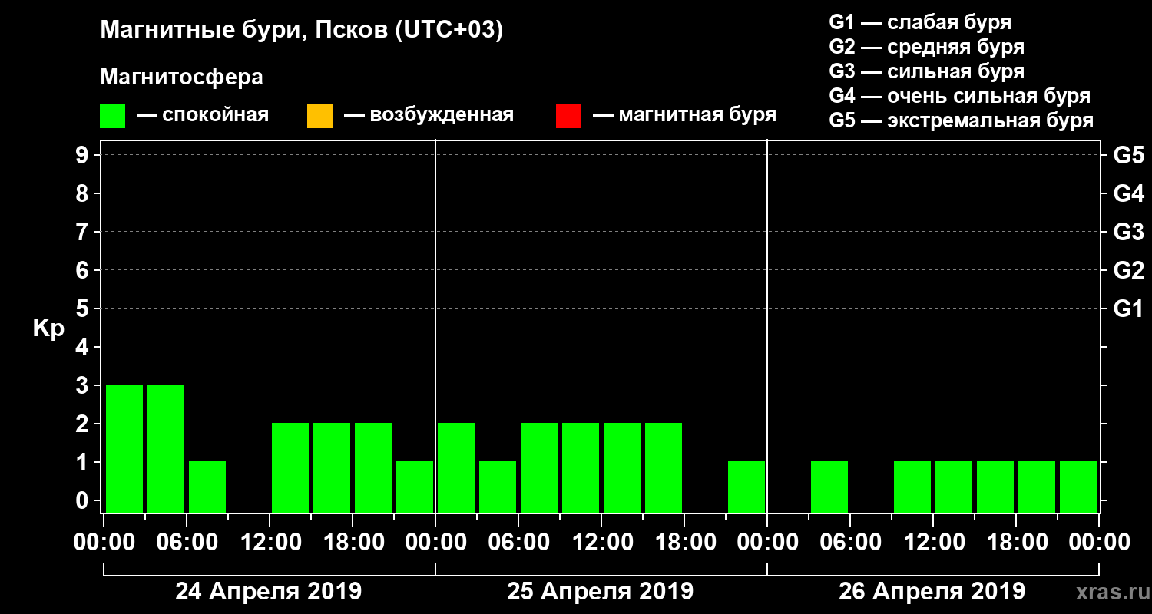1152x614 pixels.
Task: Click 25 April 12:00–15:00 bar
Action: (622, 467)
